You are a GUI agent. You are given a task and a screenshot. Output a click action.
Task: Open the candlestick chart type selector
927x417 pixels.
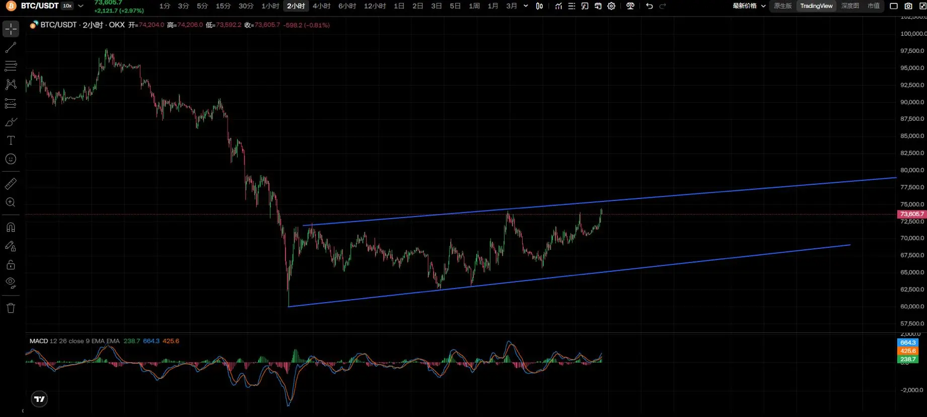point(539,6)
